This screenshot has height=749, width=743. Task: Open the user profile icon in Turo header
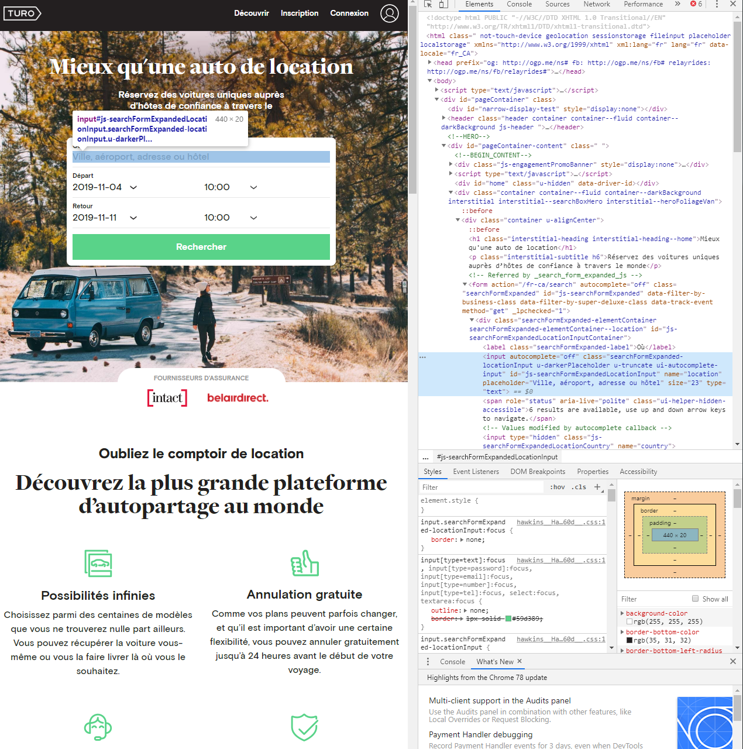coord(389,13)
